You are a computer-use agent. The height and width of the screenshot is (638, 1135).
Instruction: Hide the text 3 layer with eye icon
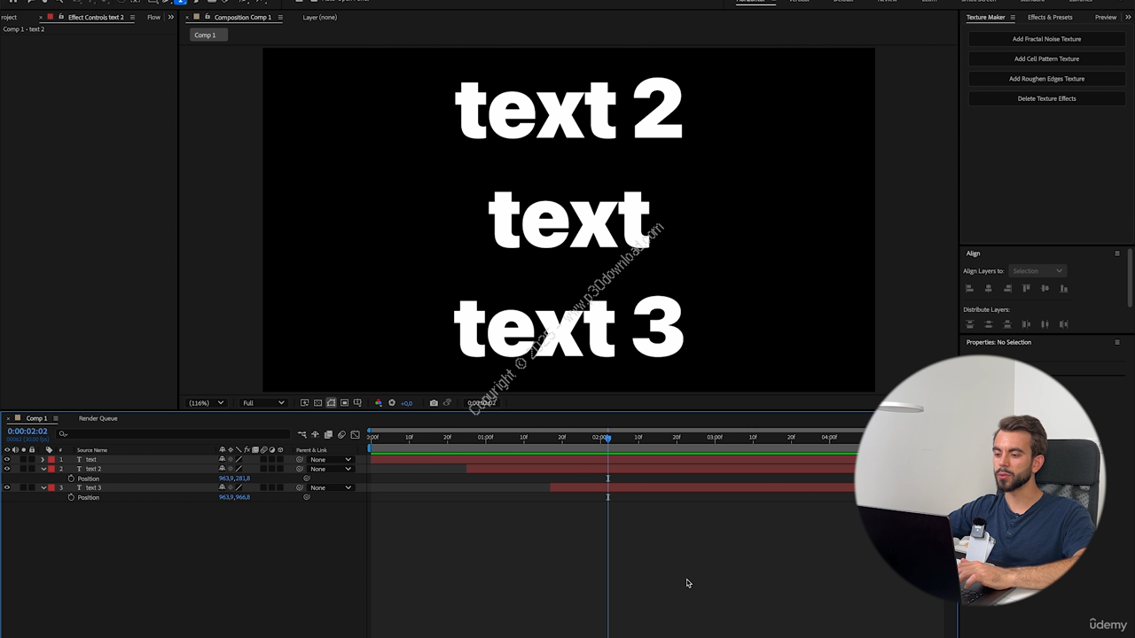(x=7, y=487)
